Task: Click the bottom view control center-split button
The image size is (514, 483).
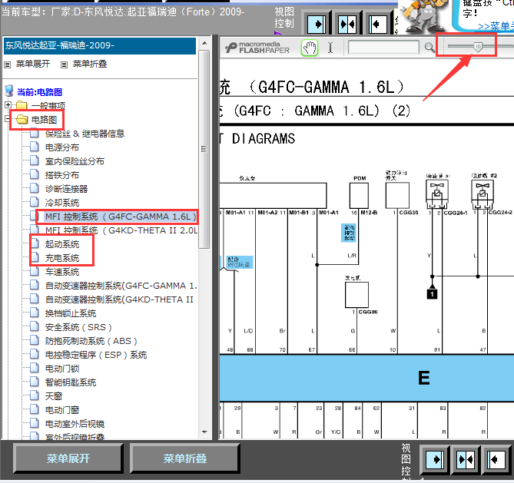Action: click(x=466, y=459)
